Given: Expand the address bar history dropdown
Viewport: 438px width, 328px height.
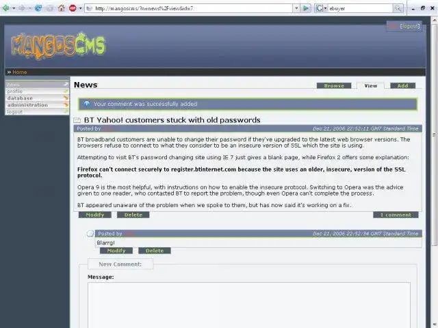Looking at the screenshot, I should tap(296, 8).
